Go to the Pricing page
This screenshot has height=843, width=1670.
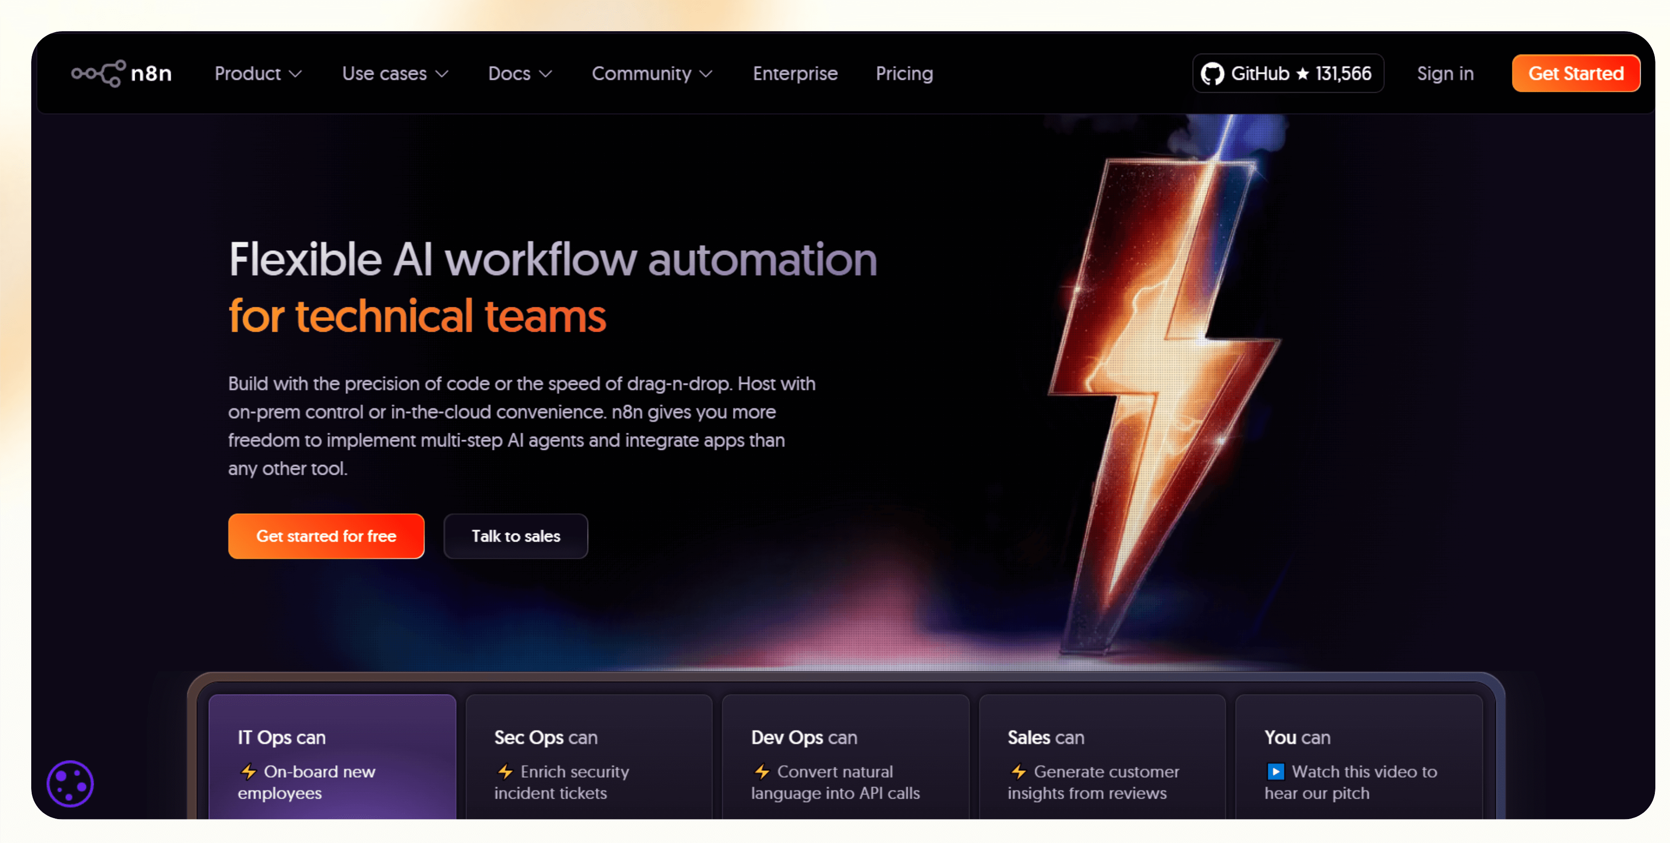pyautogui.click(x=904, y=74)
